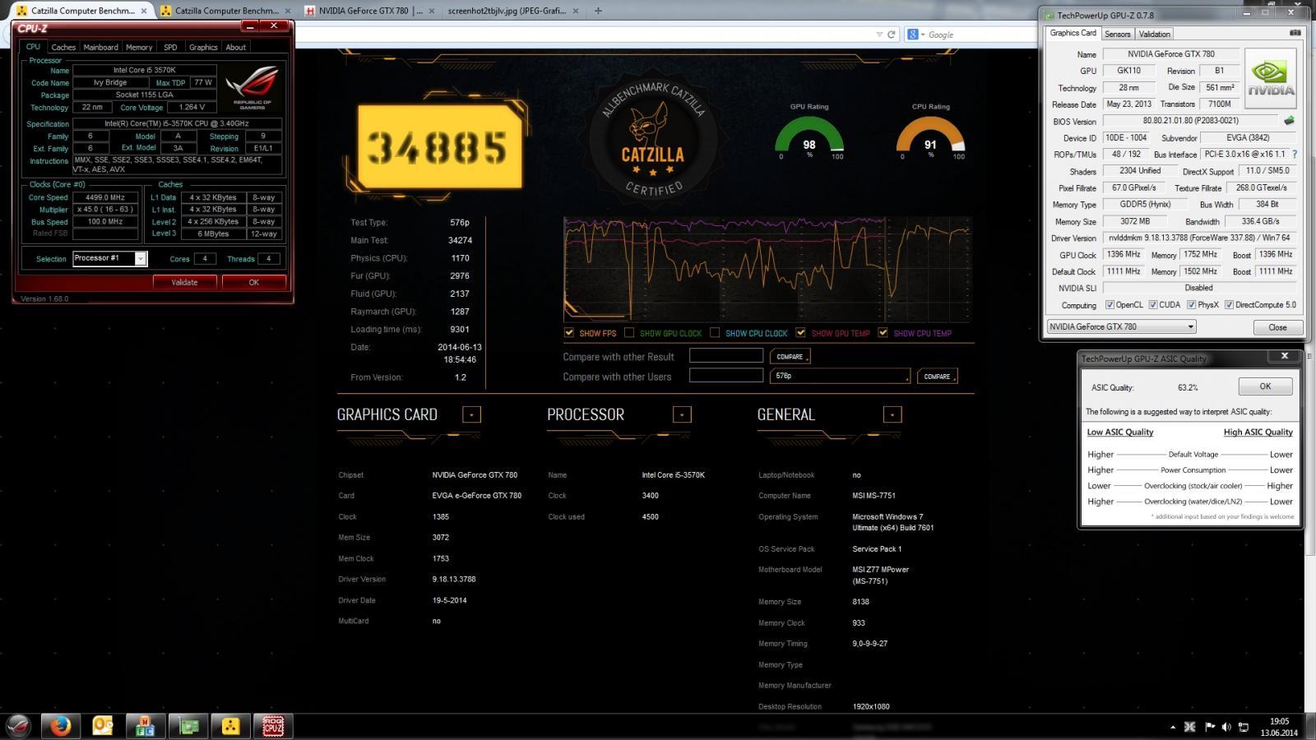Expand the Processor section
This screenshot has height=740, width=1316.
point(682,414)
